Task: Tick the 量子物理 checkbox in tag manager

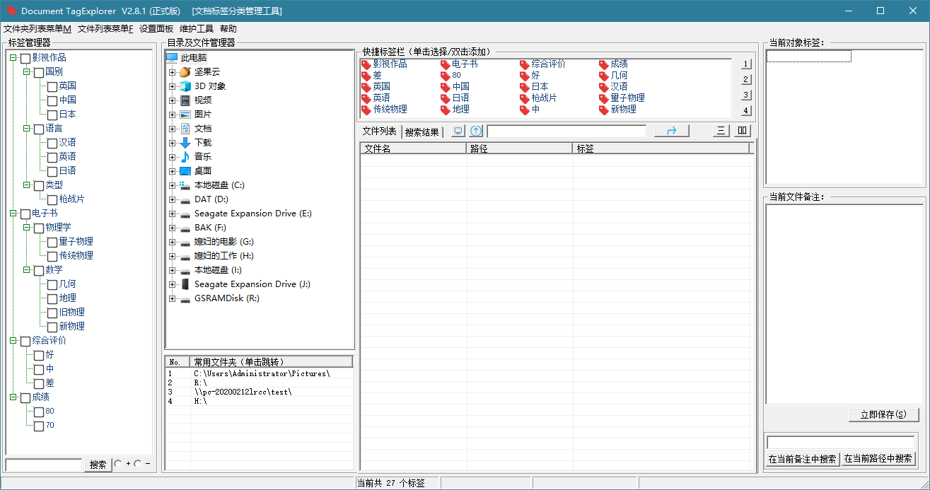Action: coord(52,242)
